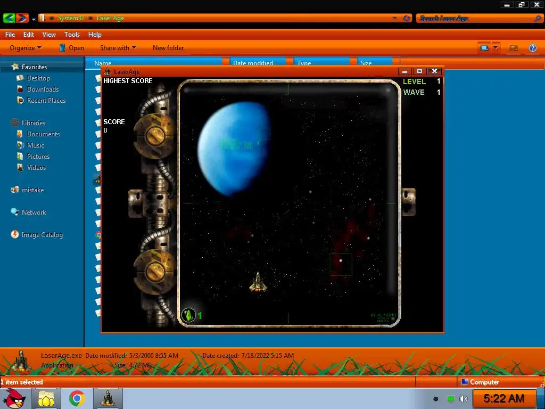This screenshot has height=409, width=545.
Task: Click the green network tray icon
Action: 450,399
